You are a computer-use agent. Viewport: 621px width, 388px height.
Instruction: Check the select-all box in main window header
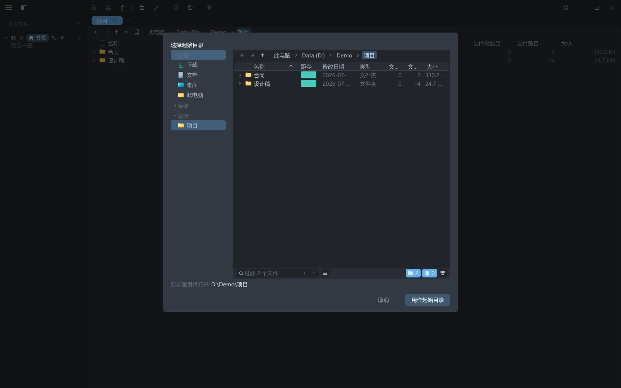[102, 43]
